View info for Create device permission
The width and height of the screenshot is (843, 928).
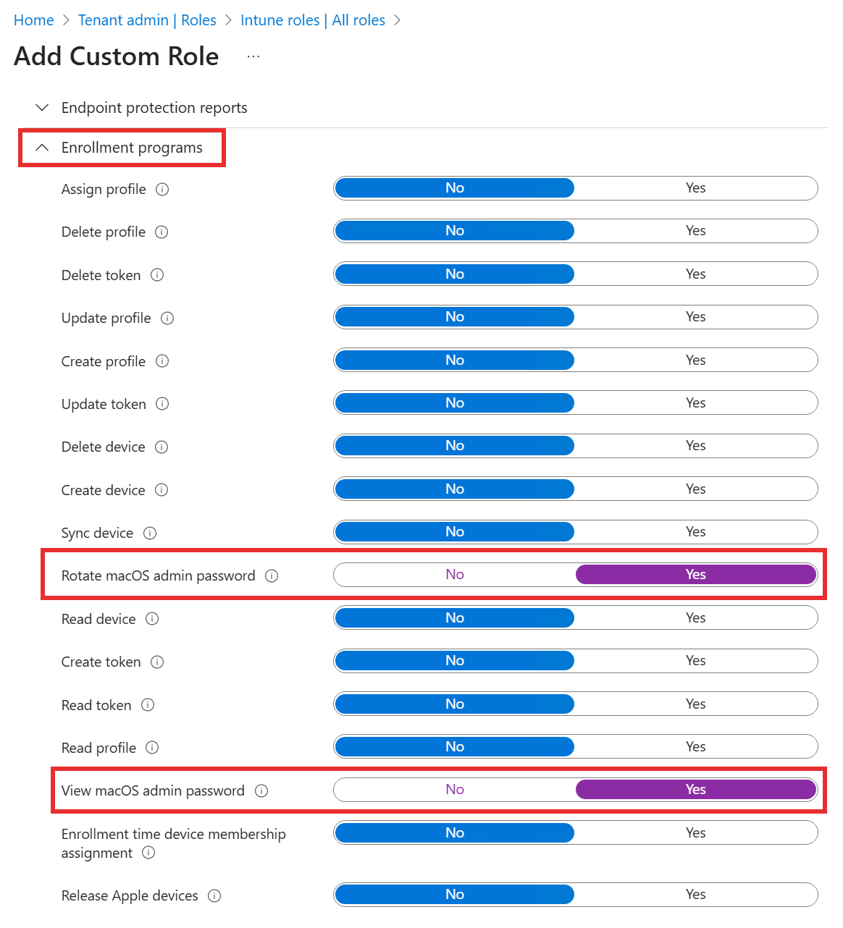pyautogui.click(x=162, y=491)
